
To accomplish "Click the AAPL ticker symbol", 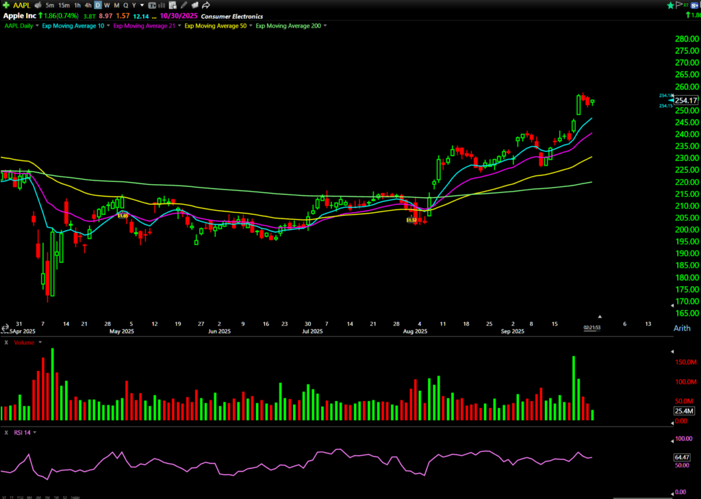I will coord(23,5).
